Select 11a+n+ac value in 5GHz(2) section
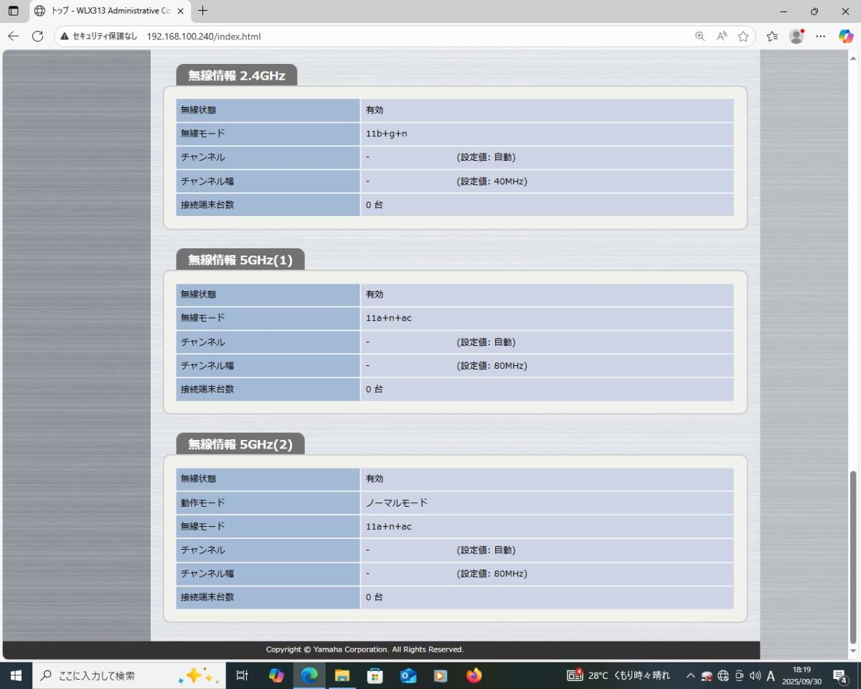 coord(389,526)
